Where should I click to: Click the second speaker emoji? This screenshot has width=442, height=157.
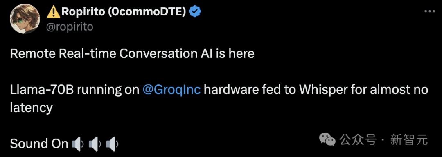(95, 144)
